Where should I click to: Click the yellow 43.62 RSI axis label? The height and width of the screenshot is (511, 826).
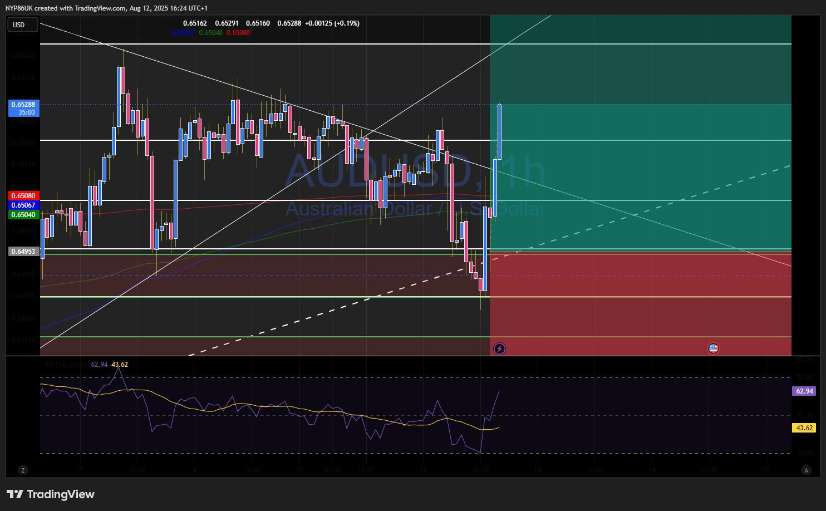805,428
